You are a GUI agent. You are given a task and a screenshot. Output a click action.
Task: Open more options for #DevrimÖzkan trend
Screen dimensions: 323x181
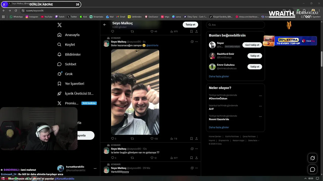click(x=260, y=96)
